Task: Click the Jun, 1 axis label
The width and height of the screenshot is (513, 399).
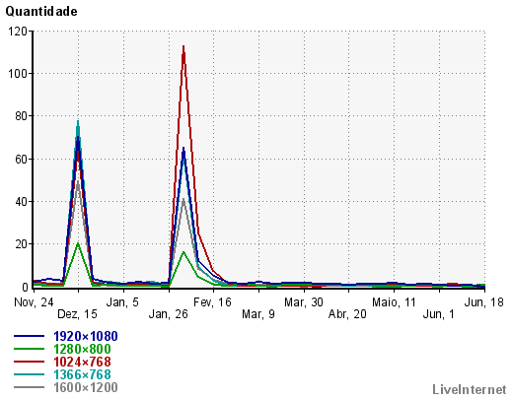Action: coord(438,314)
